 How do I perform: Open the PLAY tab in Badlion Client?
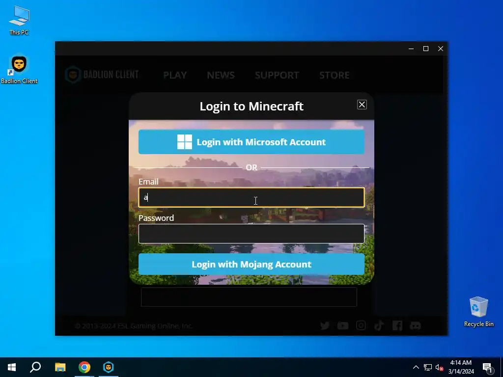(x=175, y=75)
